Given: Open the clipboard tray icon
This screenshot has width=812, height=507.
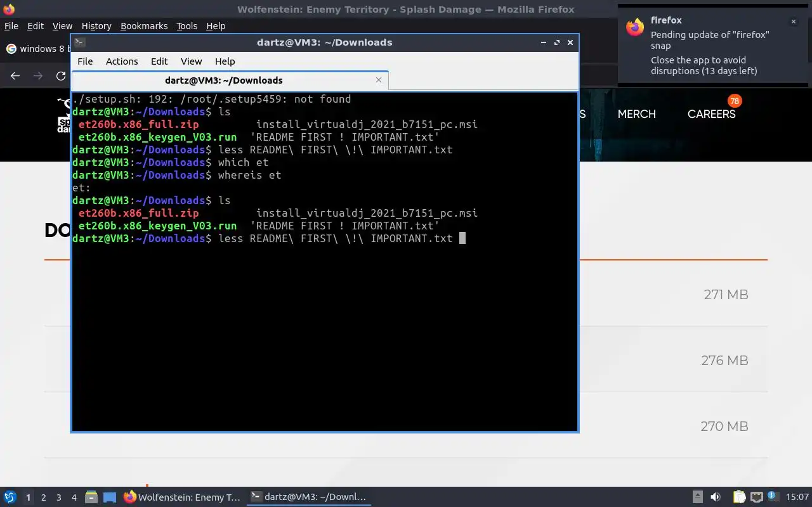Looking at the screenshot, I should click(739, 497).
